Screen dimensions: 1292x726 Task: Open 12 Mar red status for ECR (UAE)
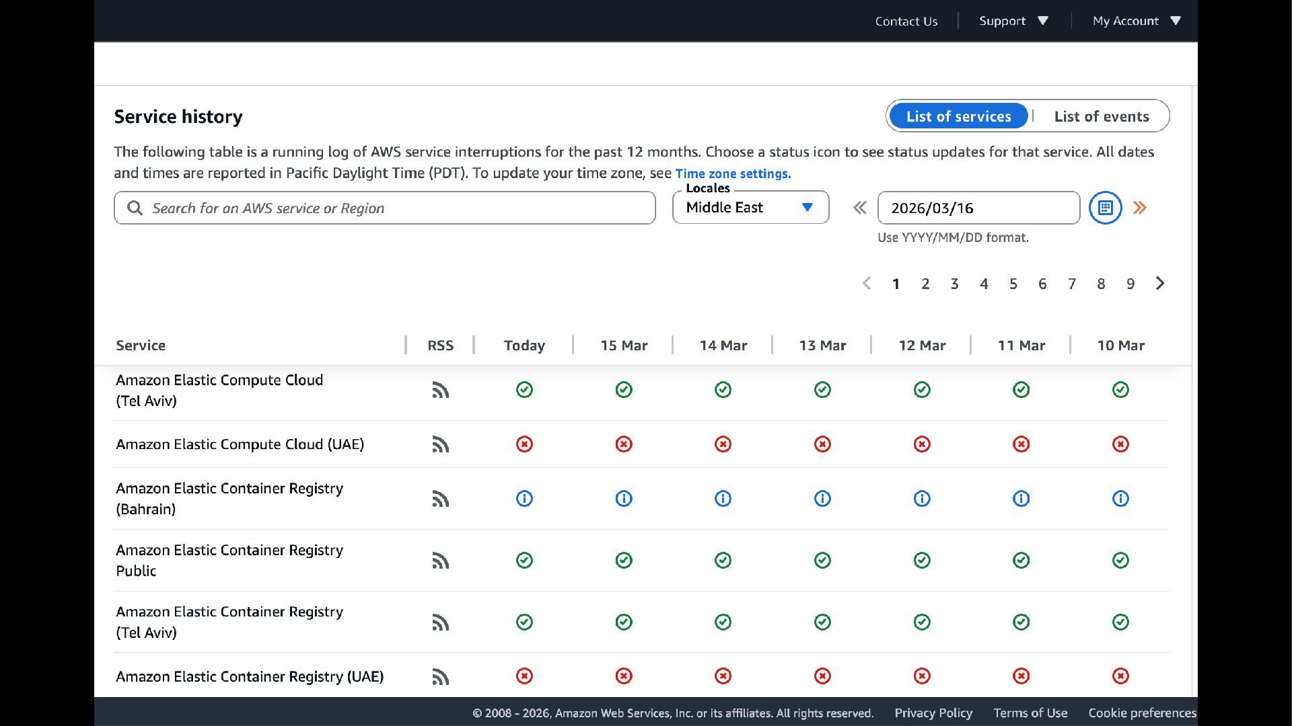click(x=922, y=676)
